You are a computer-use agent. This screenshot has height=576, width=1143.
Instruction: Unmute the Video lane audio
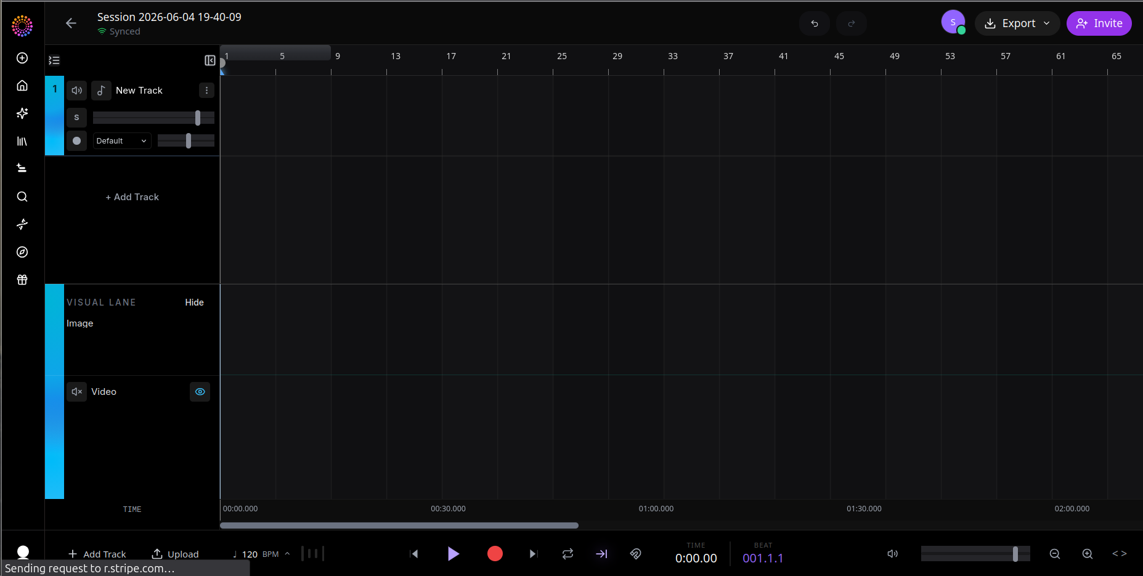pos(76,392)
